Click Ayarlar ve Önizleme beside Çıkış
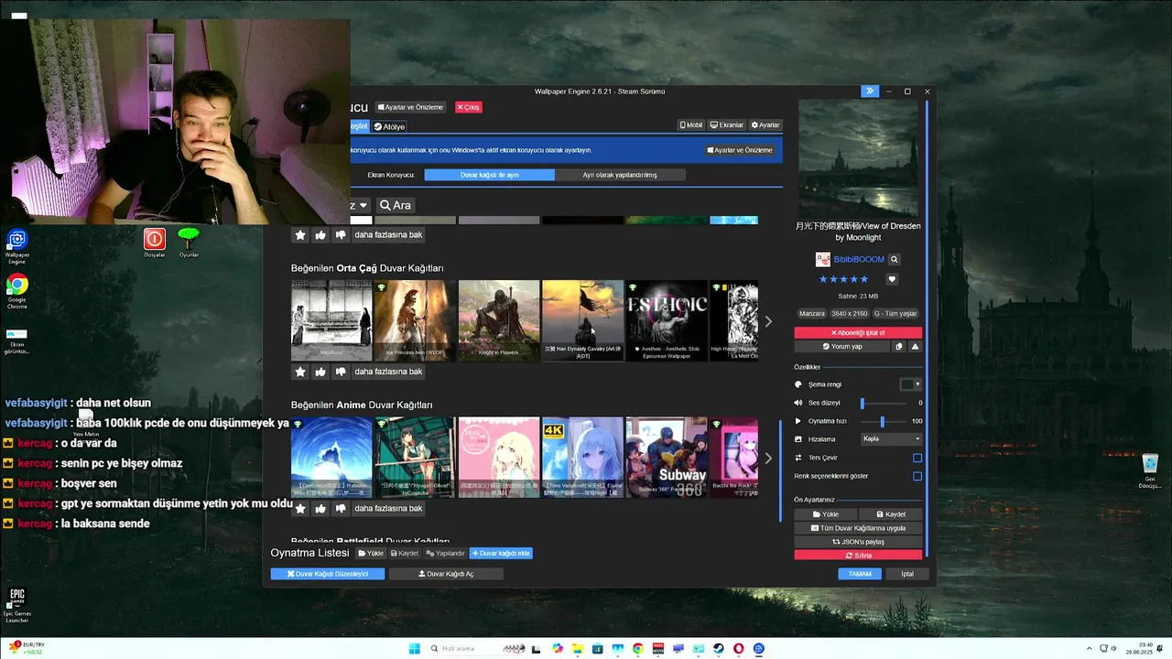The width and height of the screenshot is (1172, 659). 411,107
